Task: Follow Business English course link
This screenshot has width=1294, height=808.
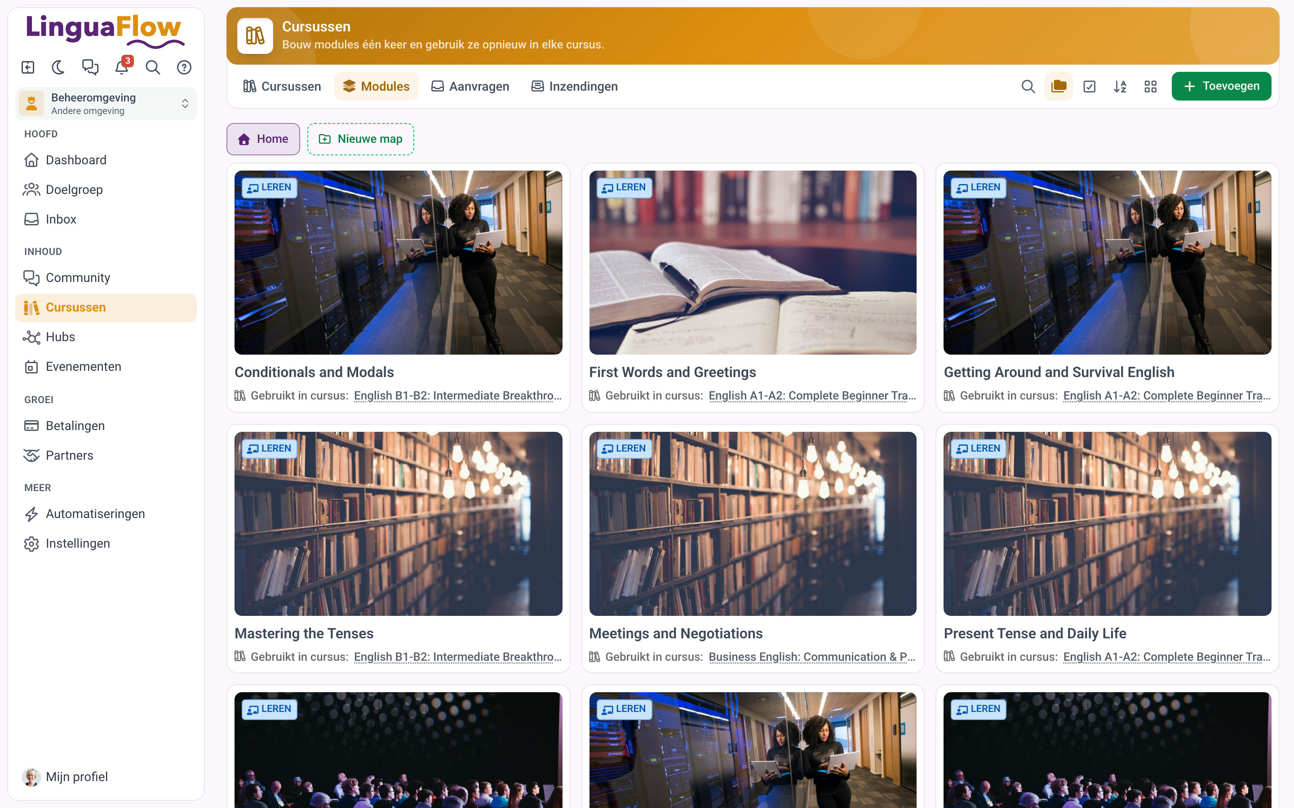Action: 812,657
